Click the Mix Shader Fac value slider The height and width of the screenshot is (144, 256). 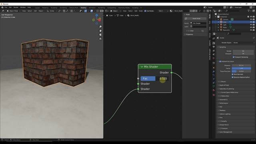click(155, 78)
